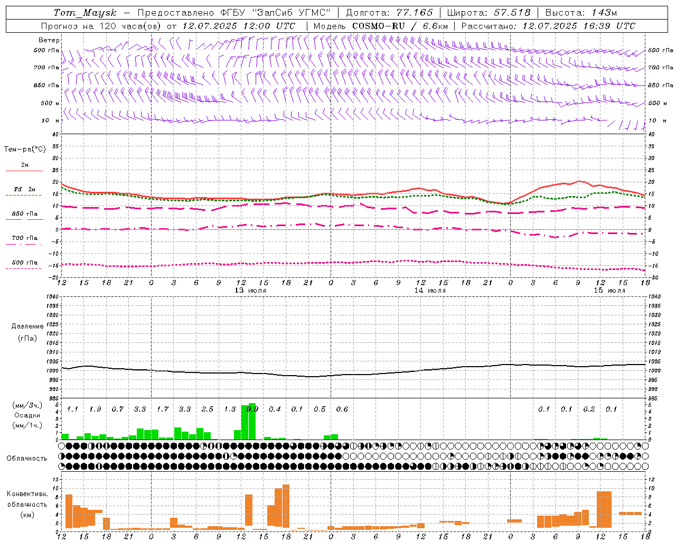Click the 0.5 precipitation value
This screenshot has width=676, height=541.
[320, 409]
